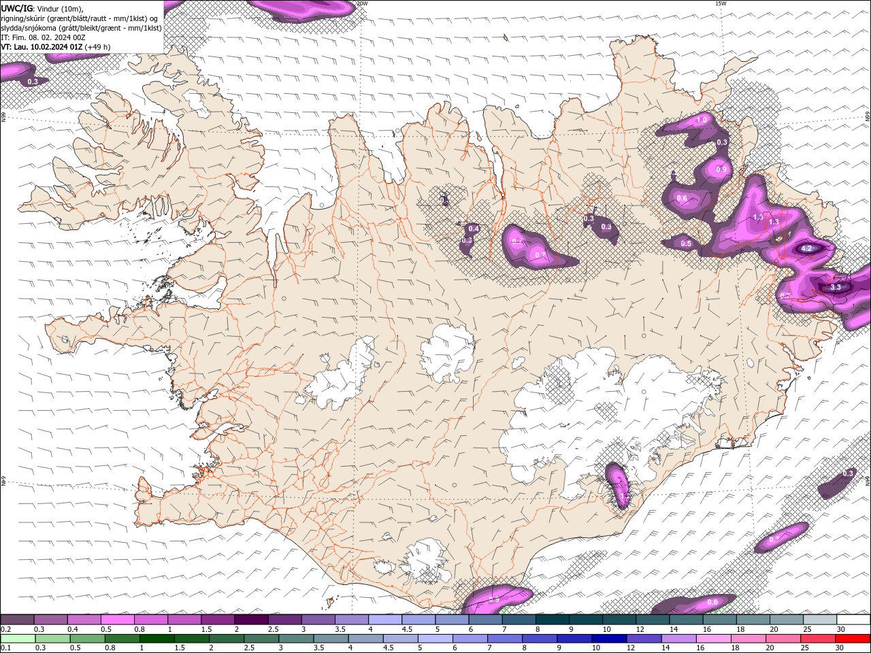The width and height of the screenshot is (871, 653).
Task: Select the white 30 swatch in upper legend row
Action: (853, 620)
